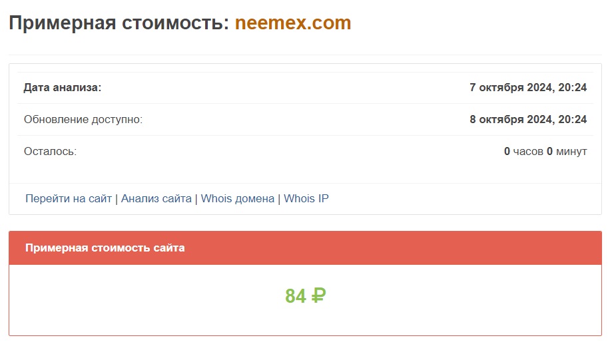Click 'Примерная стоимость:' in the page heading

[119, 23]
